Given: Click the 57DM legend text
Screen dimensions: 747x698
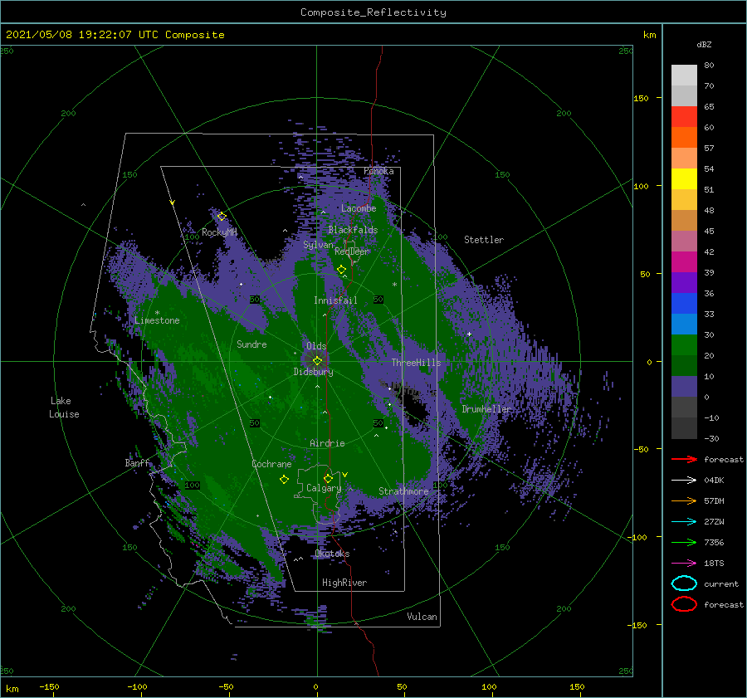Looking at the screenshot, I should click(714, 500).
